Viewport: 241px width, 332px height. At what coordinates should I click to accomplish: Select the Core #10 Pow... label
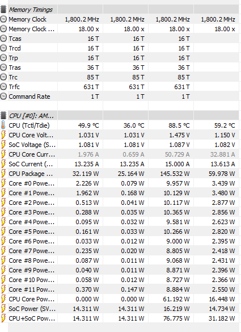(32, 280)
